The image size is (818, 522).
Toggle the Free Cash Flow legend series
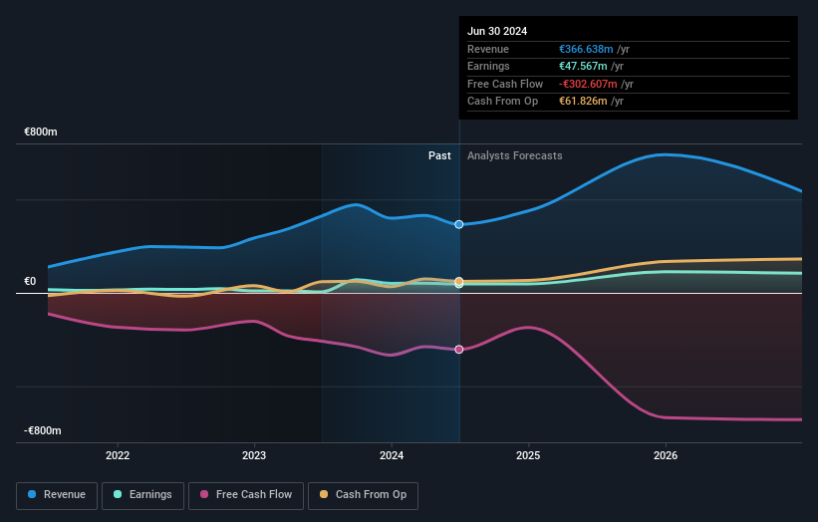tap(246, 495)
